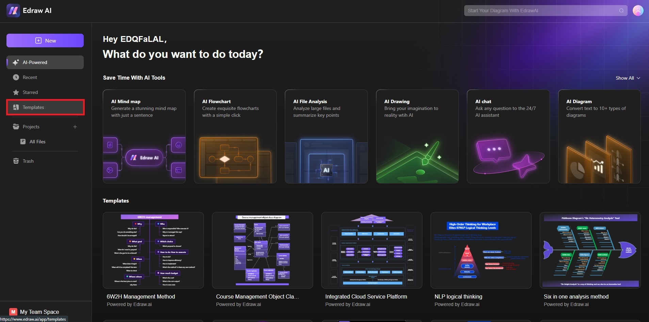Click 'Course Management Object Cla...' template name
Viewport: 649px width, 322px height.
tap(257, 296)
